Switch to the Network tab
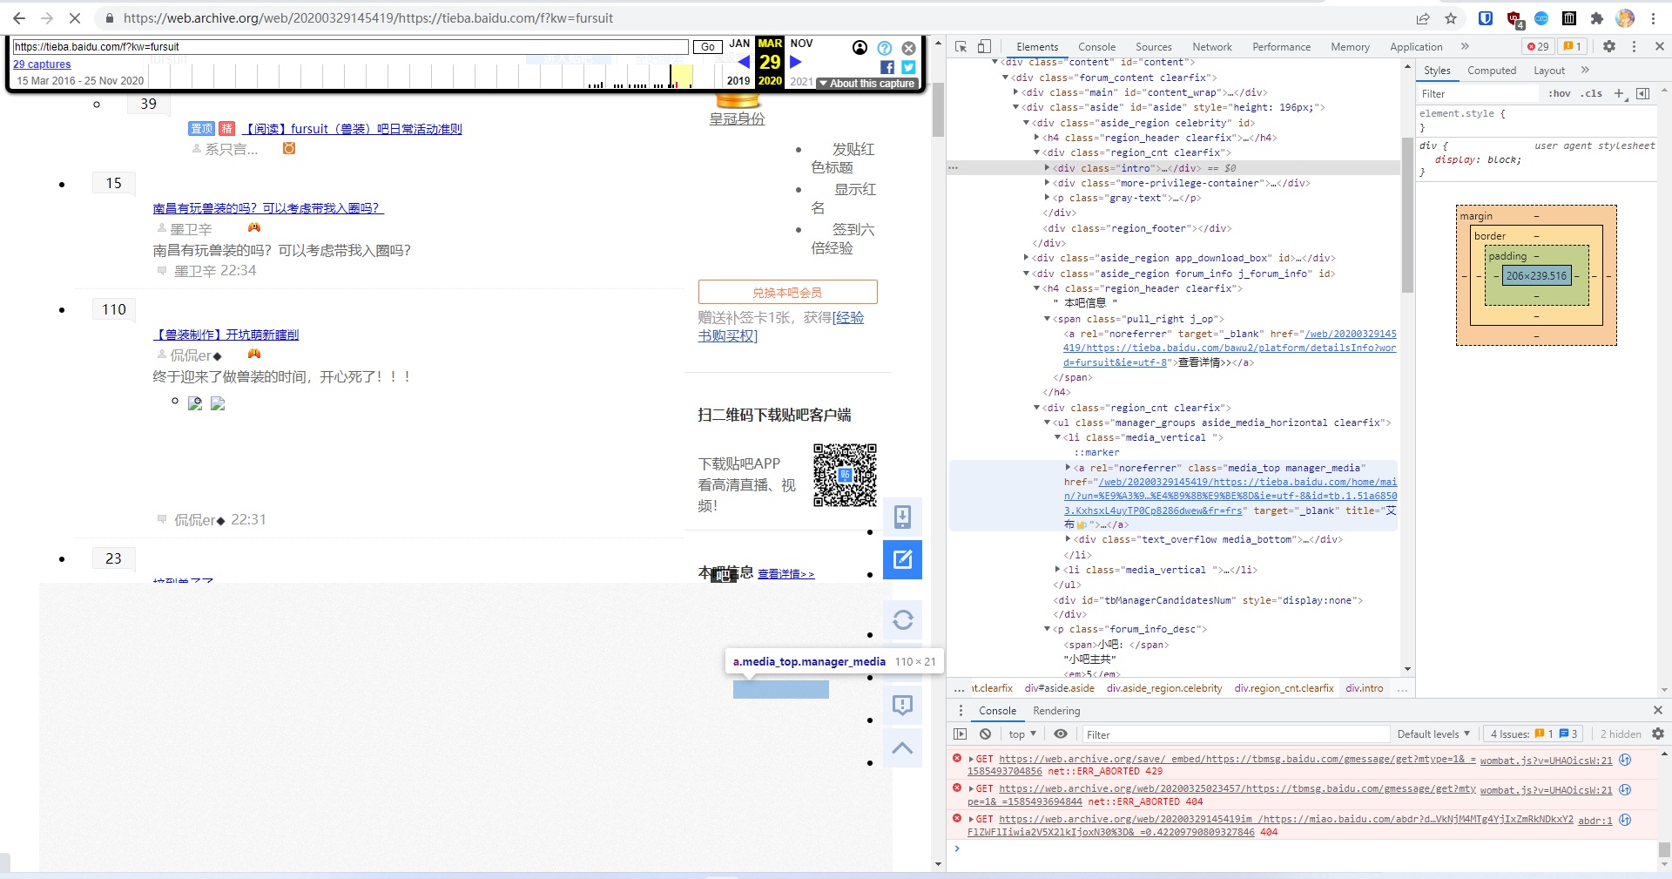Screen dimensions: 1672x879 (x=1211, y=47)
